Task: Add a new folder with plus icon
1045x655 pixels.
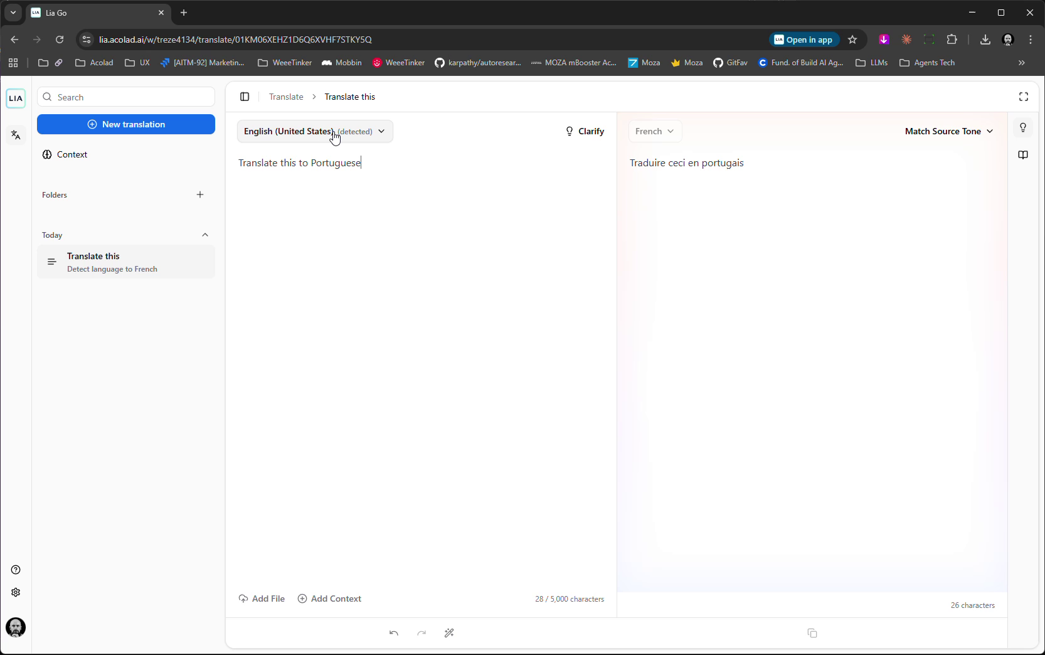Action: (x=200, y=194)
